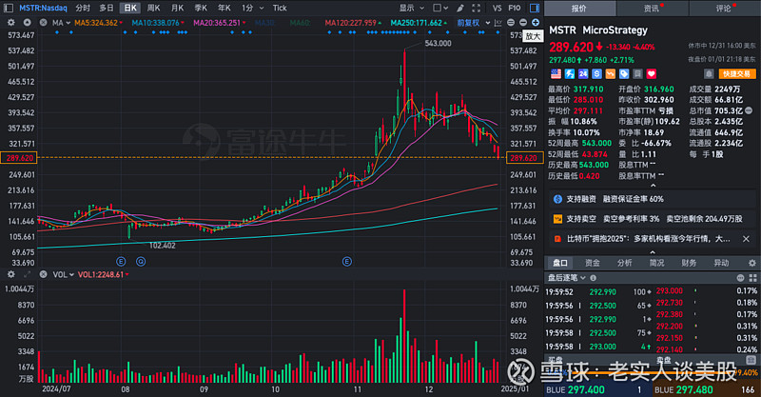Switch to 分时 intraday view
This screenshot has width=761, height=397.
coord(83,8)
